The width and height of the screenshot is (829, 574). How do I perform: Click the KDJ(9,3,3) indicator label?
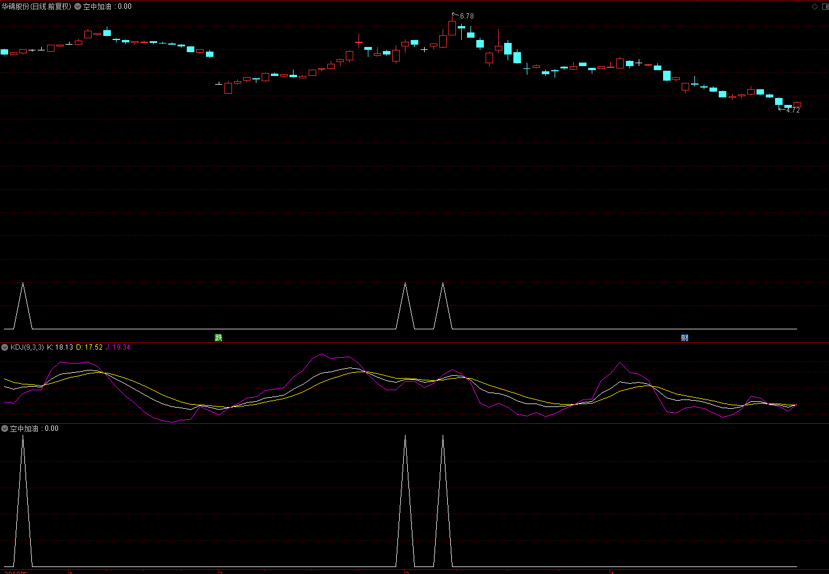click(x=27, y=347)
